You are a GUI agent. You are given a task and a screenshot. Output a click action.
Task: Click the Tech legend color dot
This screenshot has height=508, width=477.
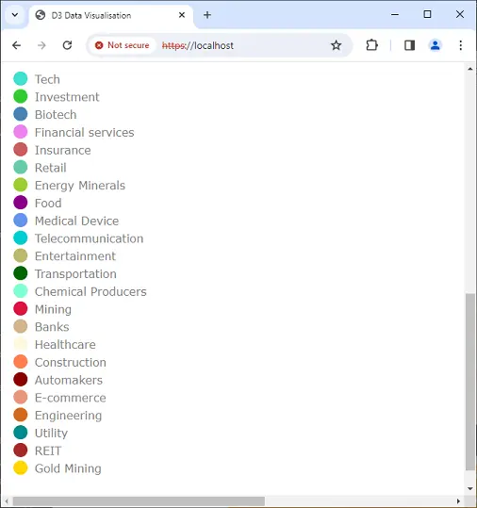click(21, 79)
